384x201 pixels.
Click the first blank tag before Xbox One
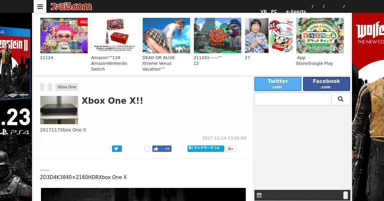pos(42,87)
